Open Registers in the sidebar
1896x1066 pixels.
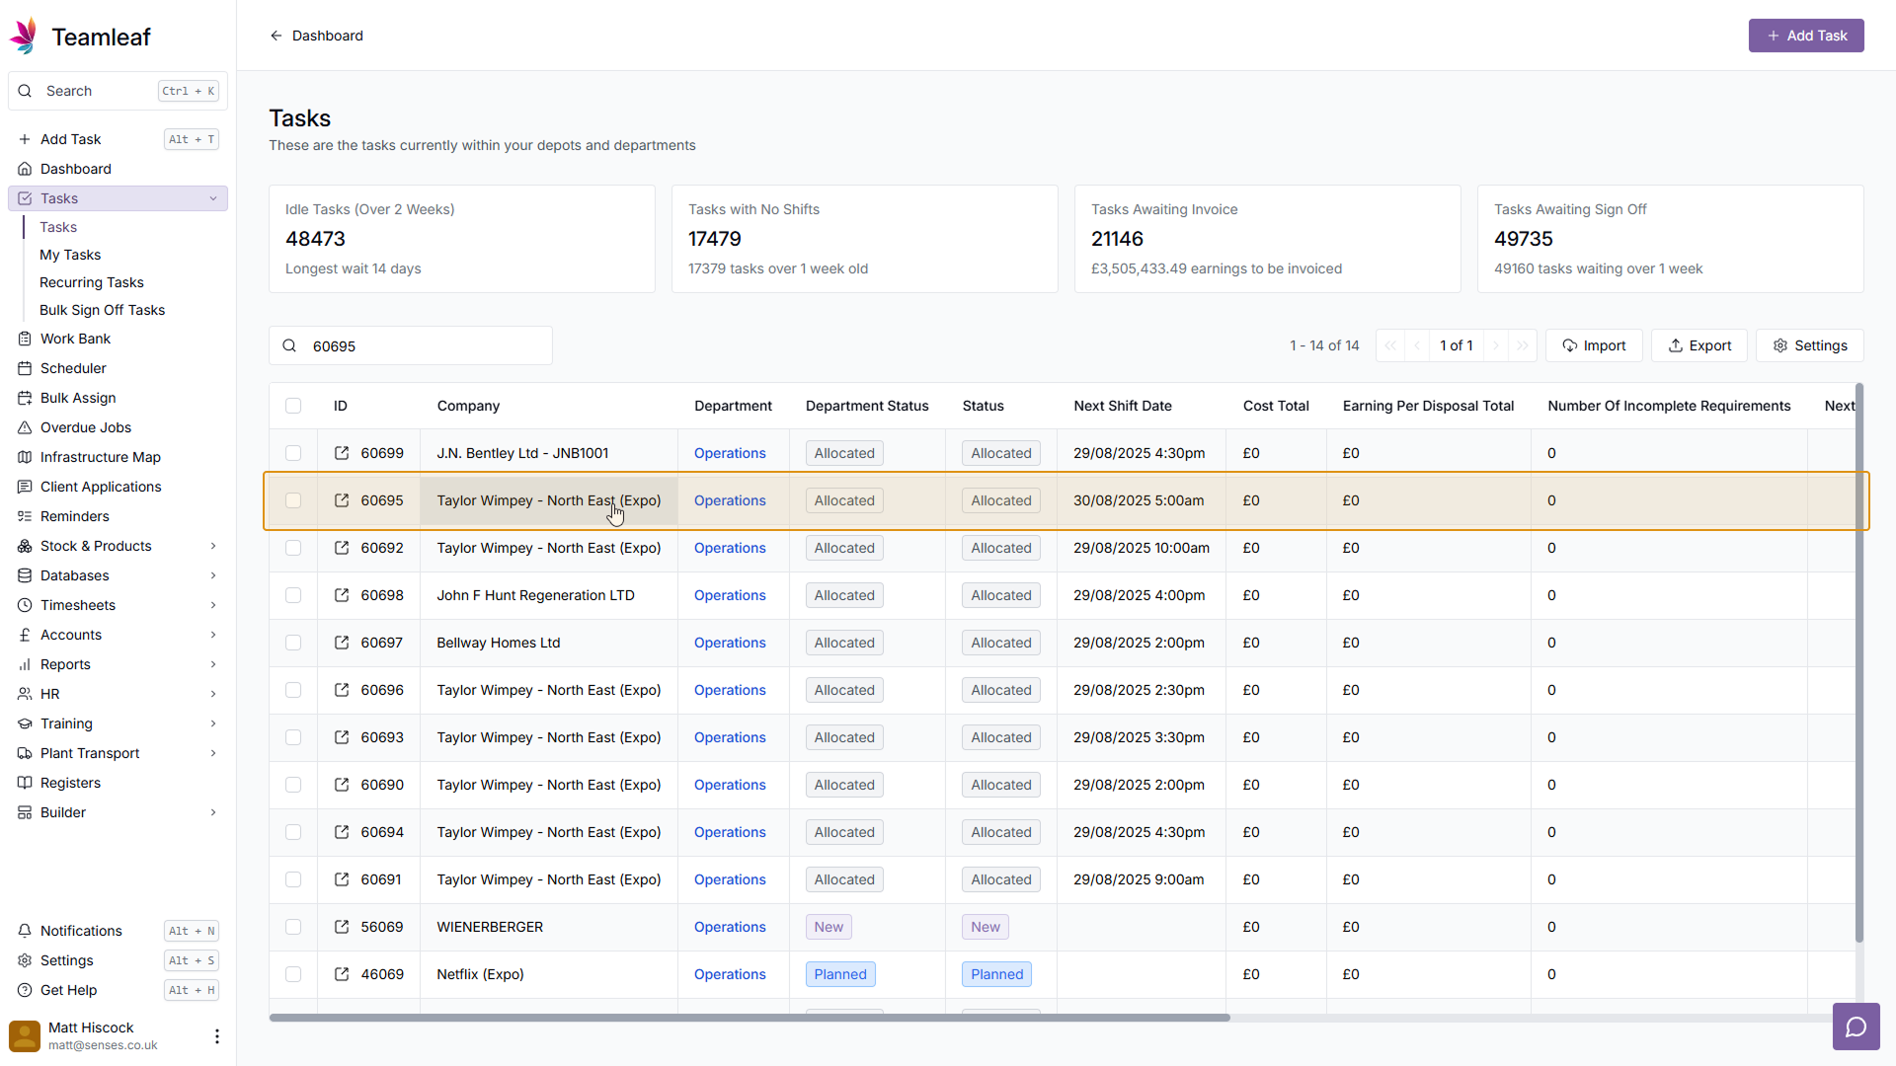pyautogui.click(x=118, y=783)
